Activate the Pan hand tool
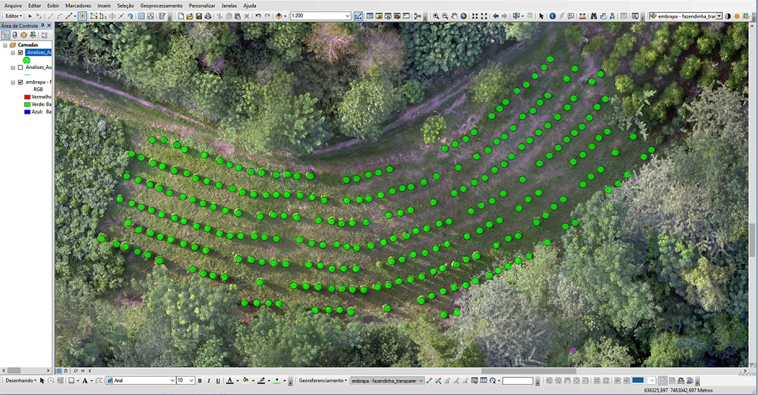This screenshot has height=395, width=758. (455, 16)
